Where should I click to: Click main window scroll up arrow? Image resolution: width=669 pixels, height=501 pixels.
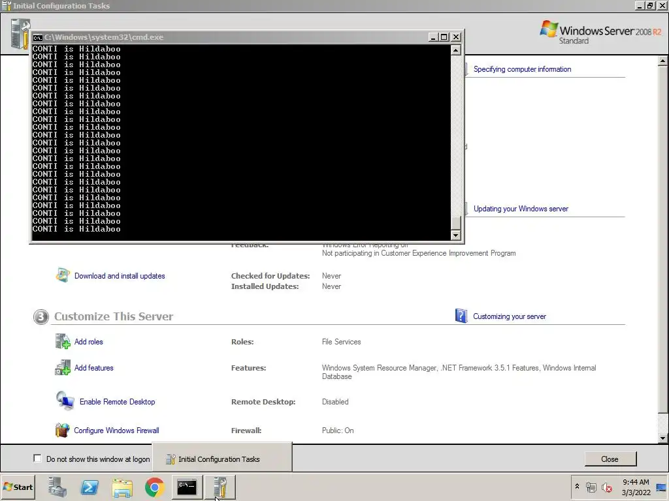[x=662, y=61]
